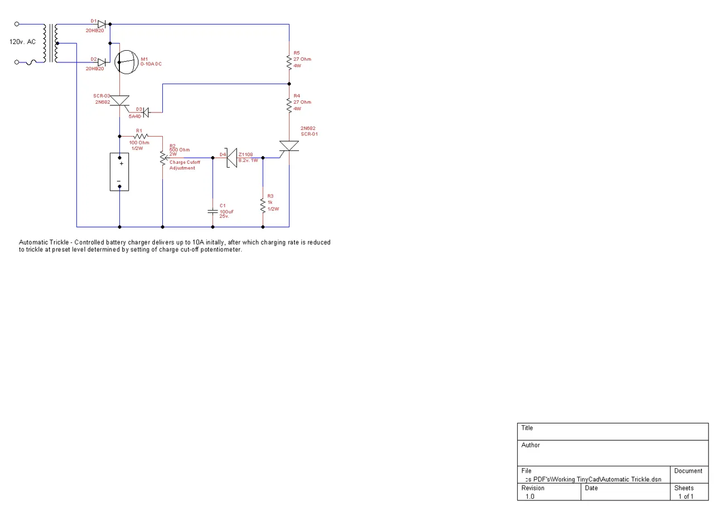
Task: Click the 'Z1108' part label
Action: pos(245,154)
